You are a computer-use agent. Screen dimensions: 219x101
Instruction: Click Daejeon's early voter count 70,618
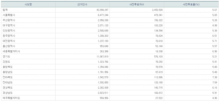click(159, 41)
